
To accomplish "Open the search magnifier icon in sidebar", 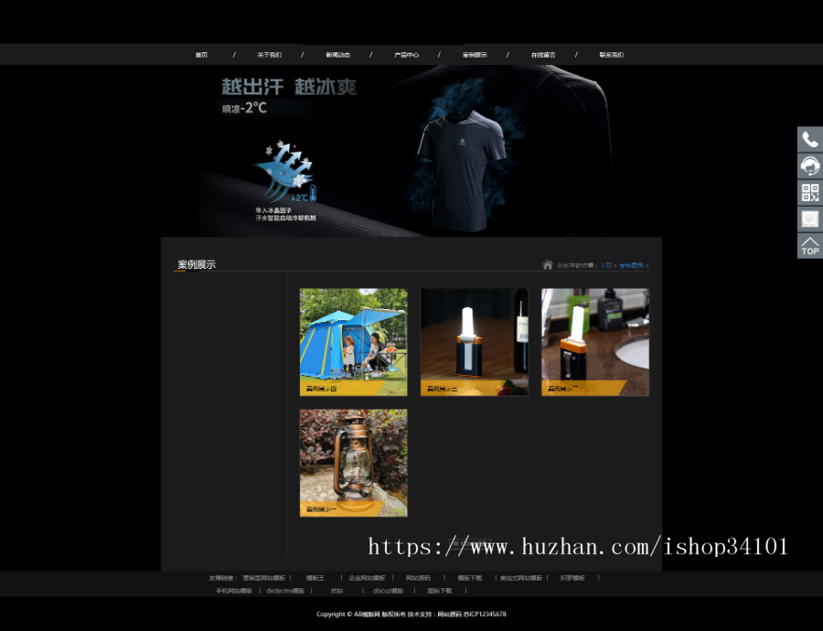I will pos(808,219).
